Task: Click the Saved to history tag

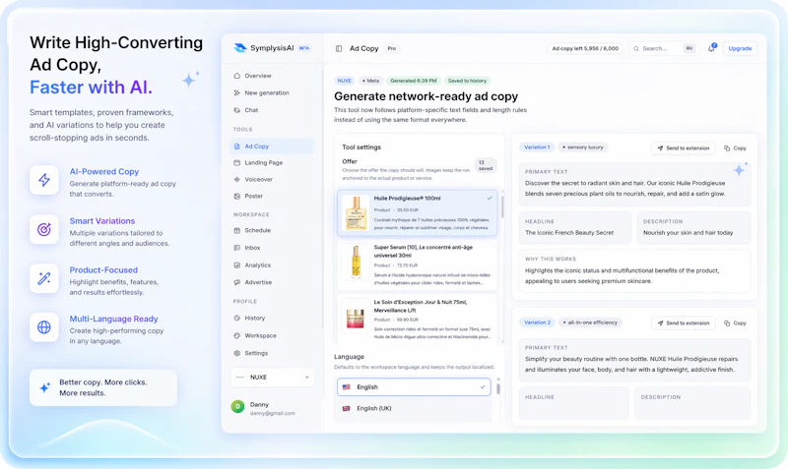Action: point(467,81)
